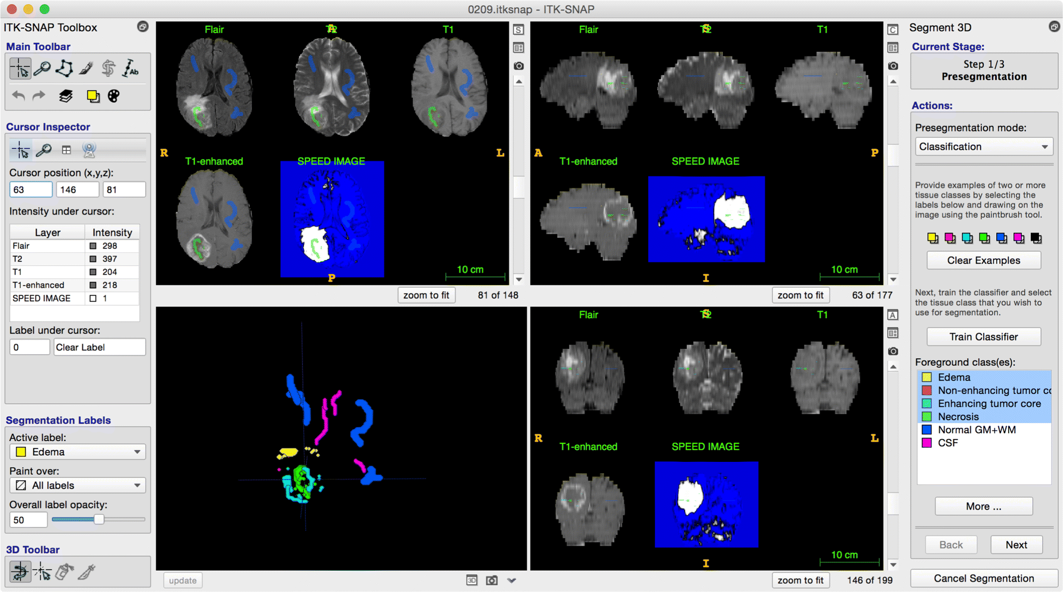Click the Undo arrow in the toolbar
The image size is (1063, 592).
[18, 95]
